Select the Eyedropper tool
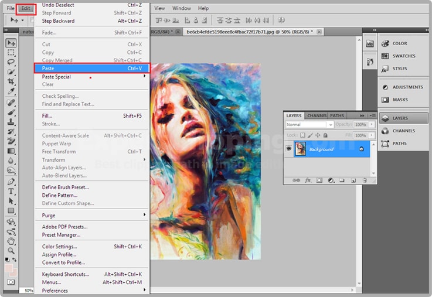Image resolution: width=432 pixels, height=297 pixels. (x=11, y=91)
